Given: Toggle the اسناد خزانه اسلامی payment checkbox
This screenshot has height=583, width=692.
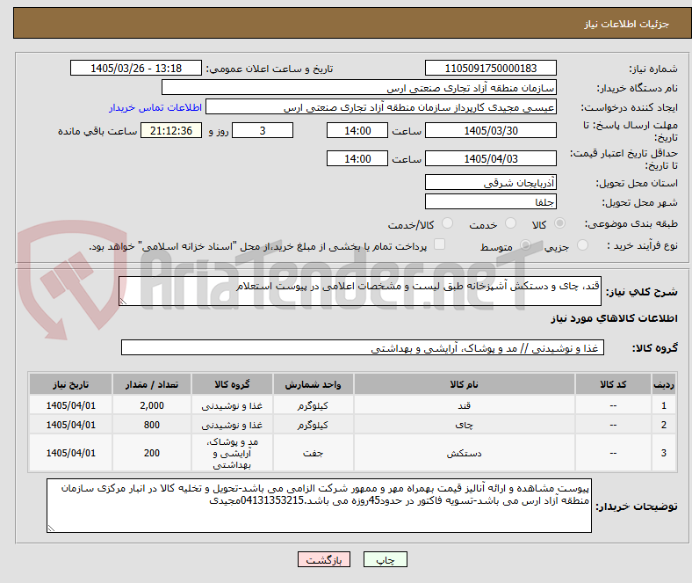Looking at the screenshot, I should tap(440, 244).
